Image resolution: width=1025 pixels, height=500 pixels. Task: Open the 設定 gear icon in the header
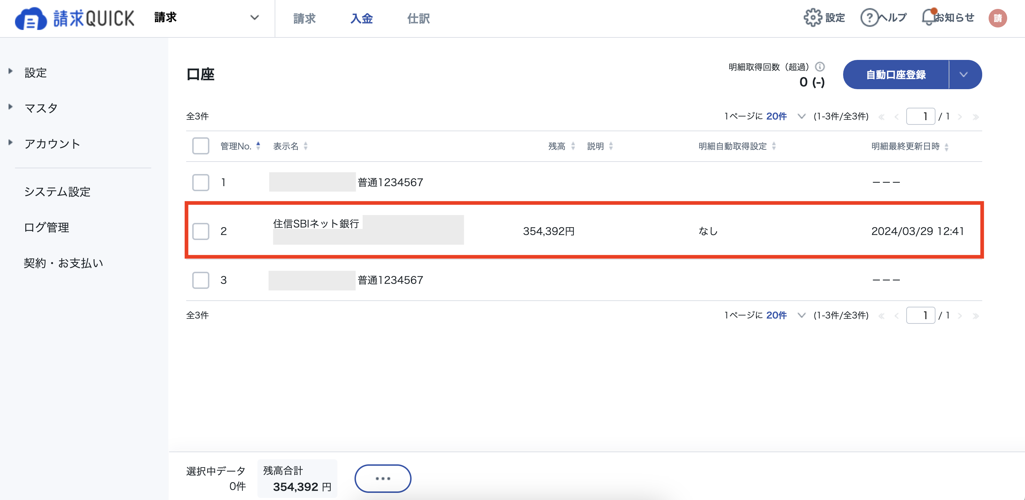point(812,17)
